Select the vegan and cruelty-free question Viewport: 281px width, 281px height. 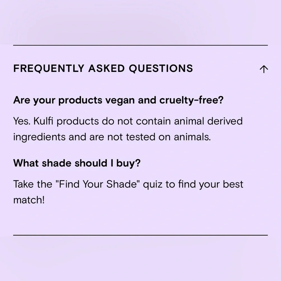(119, 100)
